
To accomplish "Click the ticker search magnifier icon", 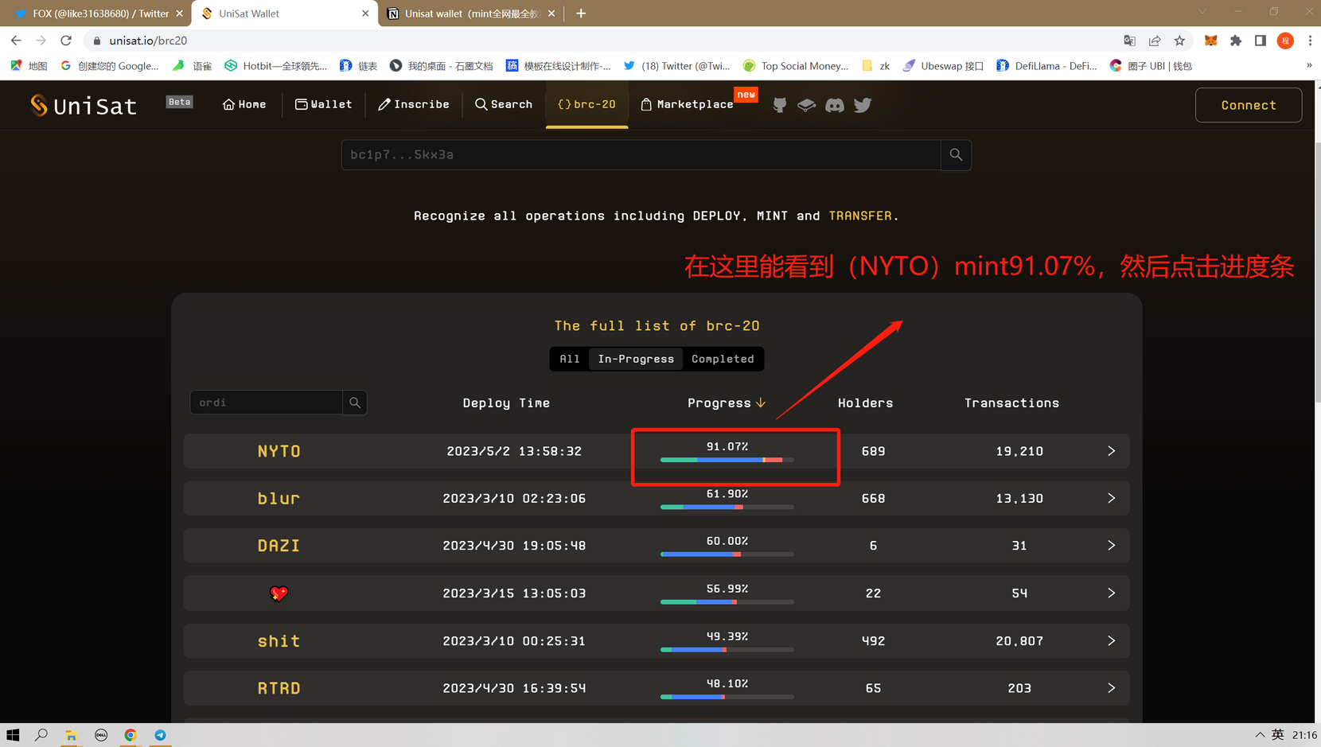I will 355,403.
